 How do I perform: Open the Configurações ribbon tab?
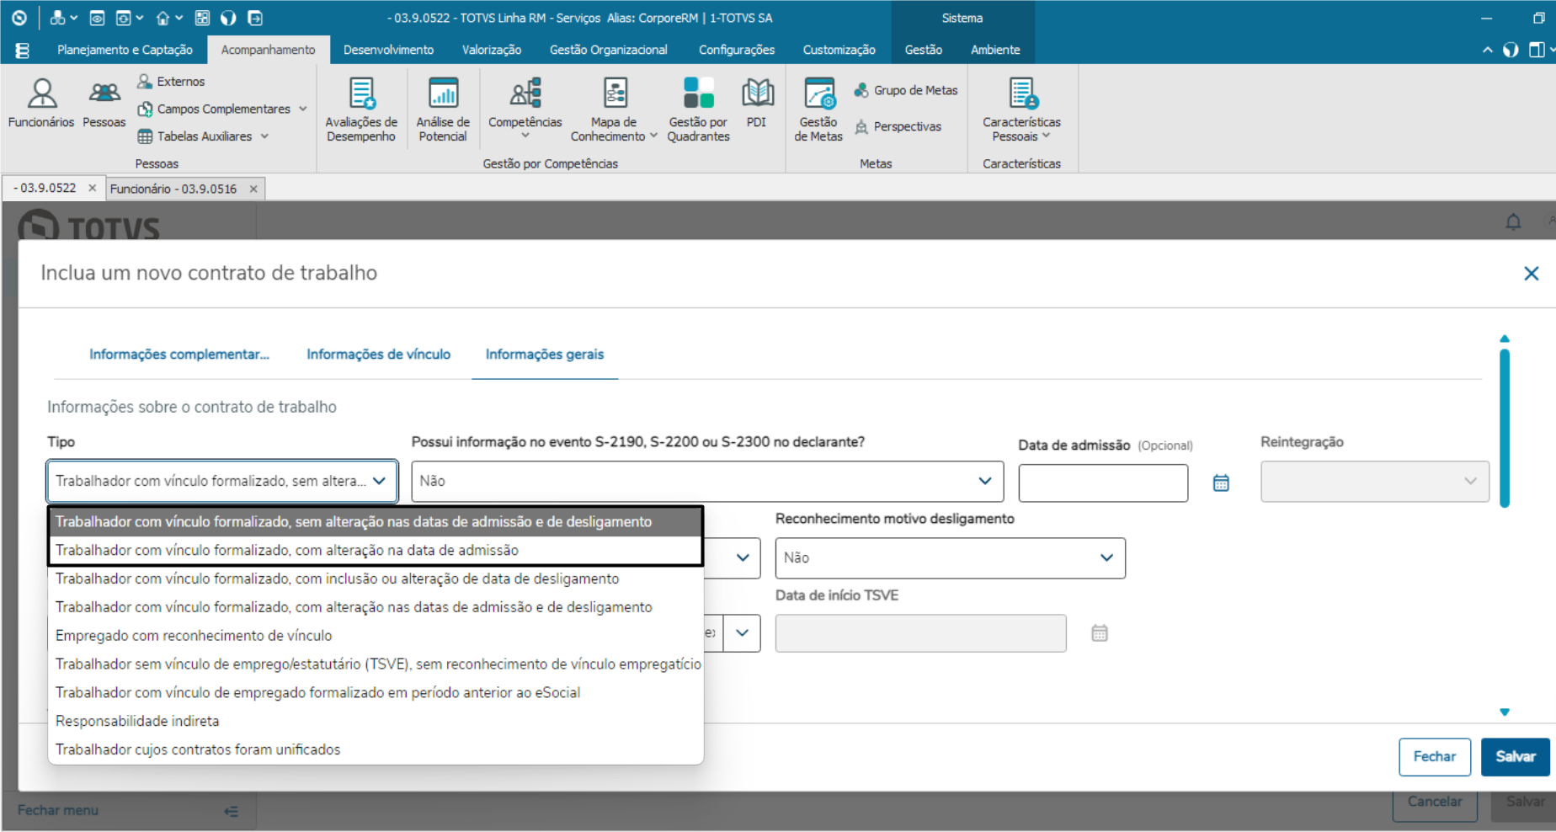coord(737,50)
